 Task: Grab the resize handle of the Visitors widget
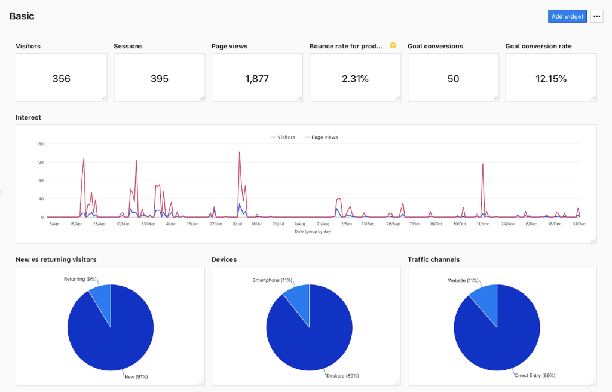(104, 99)
